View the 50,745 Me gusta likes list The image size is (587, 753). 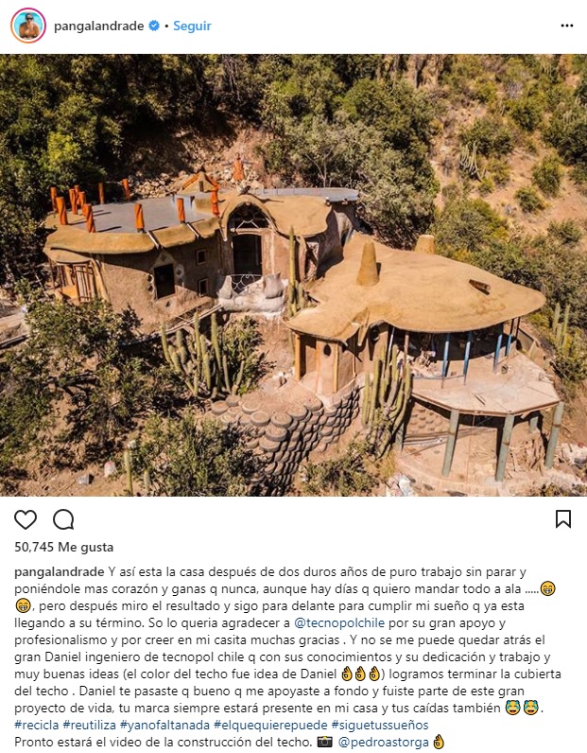click(x=64, y=547)
